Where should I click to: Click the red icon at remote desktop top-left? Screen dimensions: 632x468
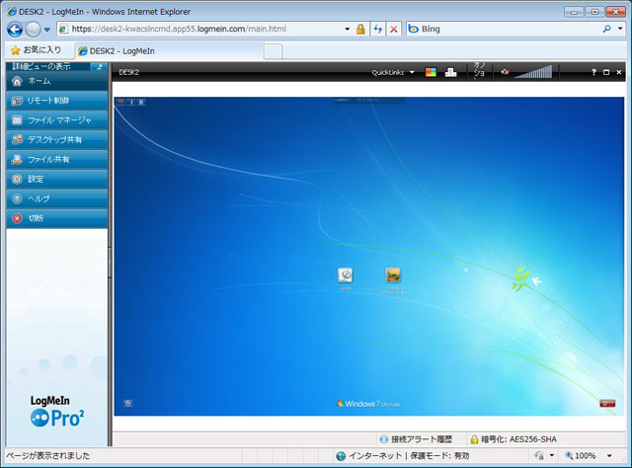click(x=120, y=102)
